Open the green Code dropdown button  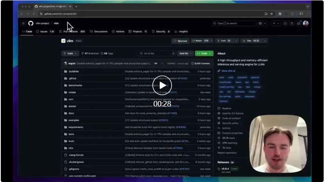pos(204,53)
